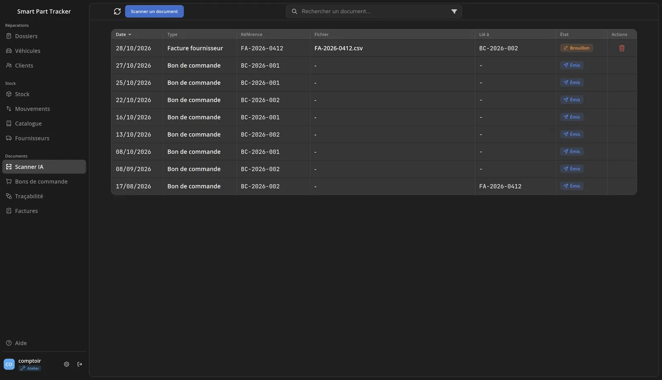Go to Fournisseurs

44,138
